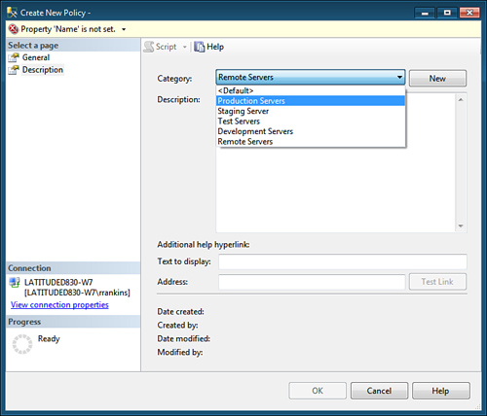Focus the Address input field
Screen dimensions: 487x416
312,282
